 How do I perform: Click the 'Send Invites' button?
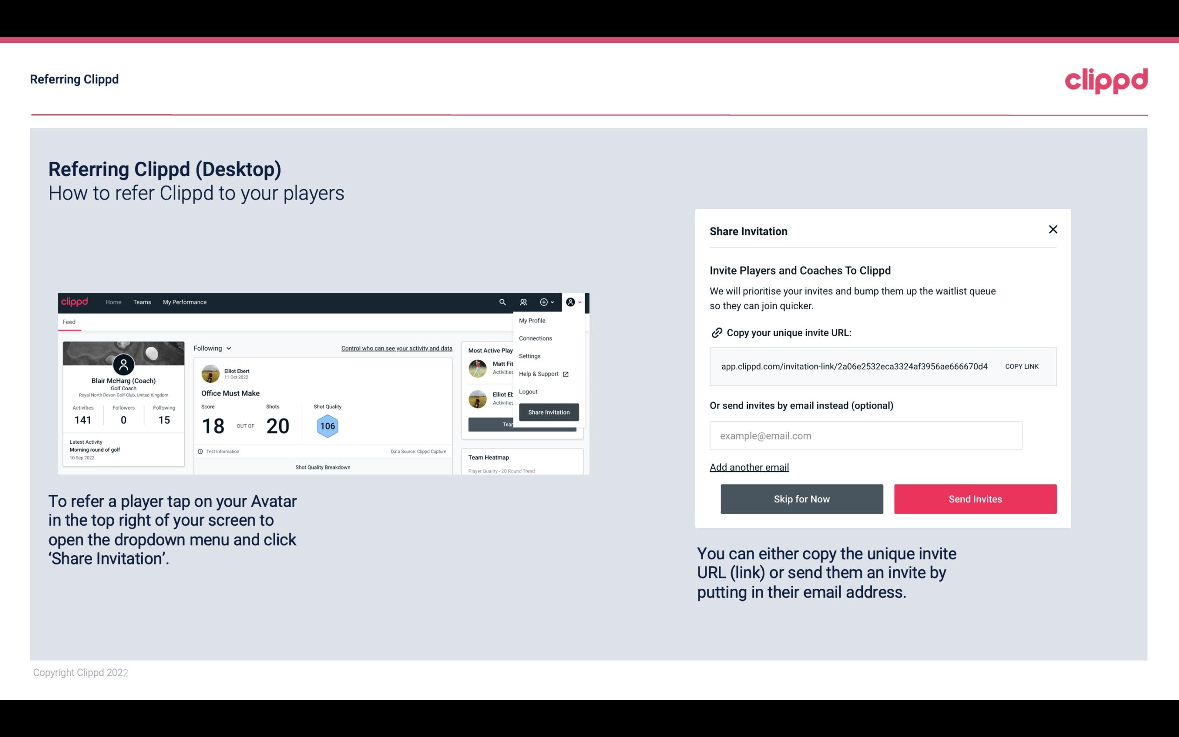974,498
